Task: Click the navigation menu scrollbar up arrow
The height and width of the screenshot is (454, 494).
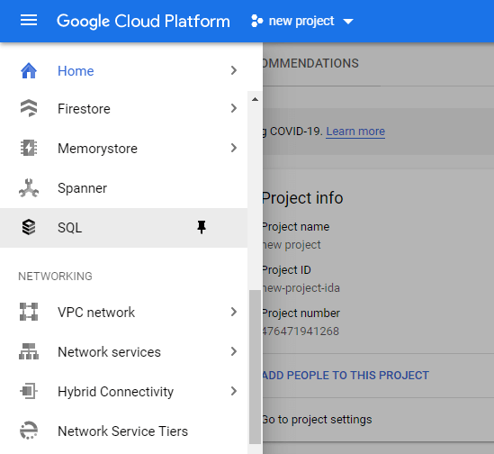Action: pos(255,99)
